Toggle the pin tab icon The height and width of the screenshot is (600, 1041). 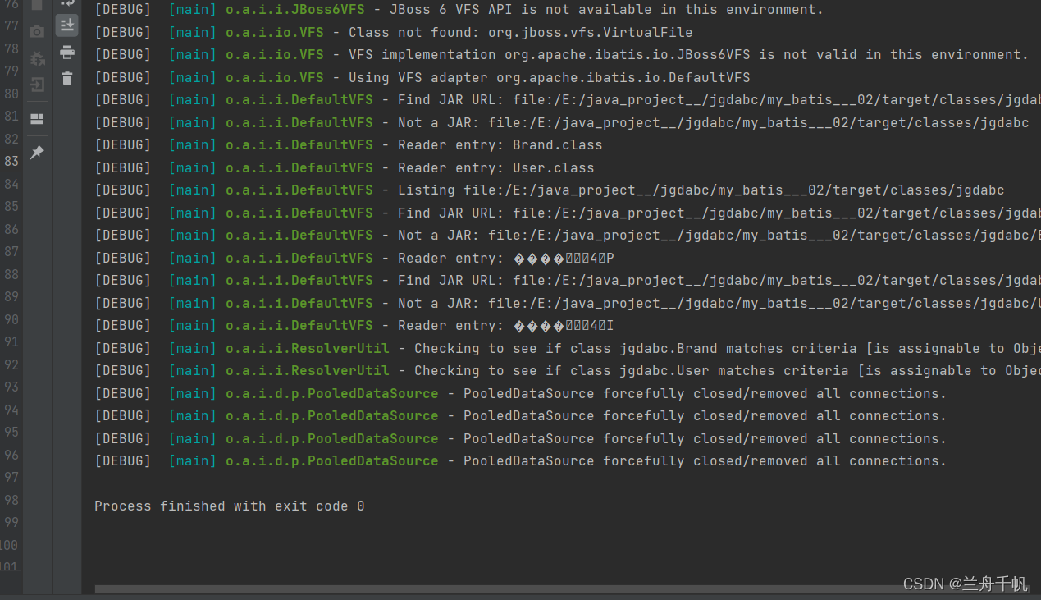(37, 153)
